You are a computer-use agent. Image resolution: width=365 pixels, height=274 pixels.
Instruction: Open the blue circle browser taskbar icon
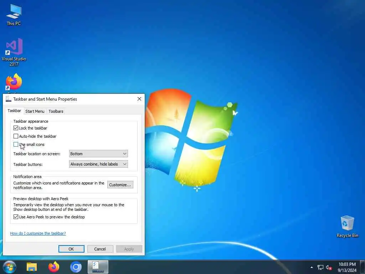pos(76,267)
